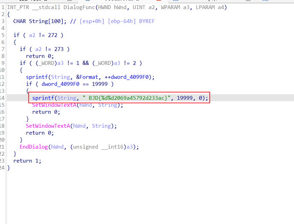
Task: Click the return 1 statement
Action: click(x=27, y=161)
